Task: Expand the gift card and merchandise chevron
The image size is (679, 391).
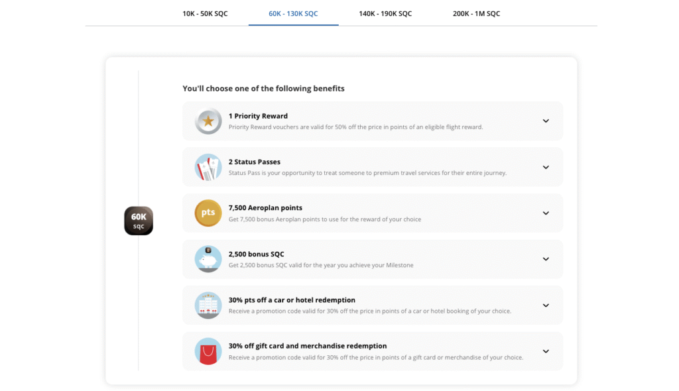Action: 546,351
